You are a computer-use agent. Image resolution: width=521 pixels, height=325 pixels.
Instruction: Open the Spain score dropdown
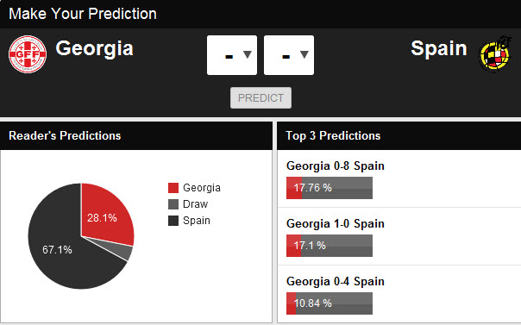(x=289, y=55)
